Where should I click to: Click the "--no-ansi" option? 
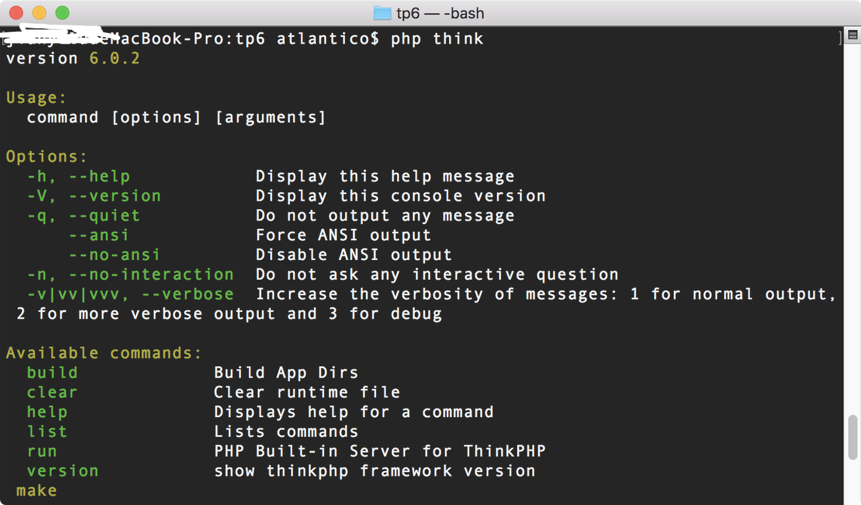click(115, 255)
